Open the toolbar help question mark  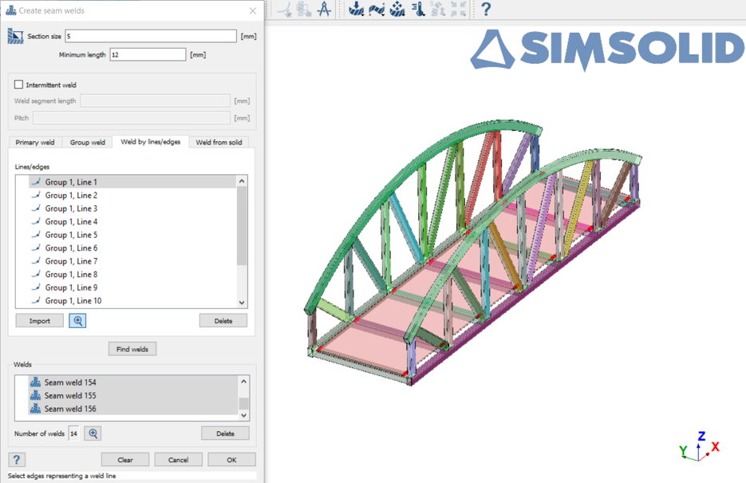[485, 10]
